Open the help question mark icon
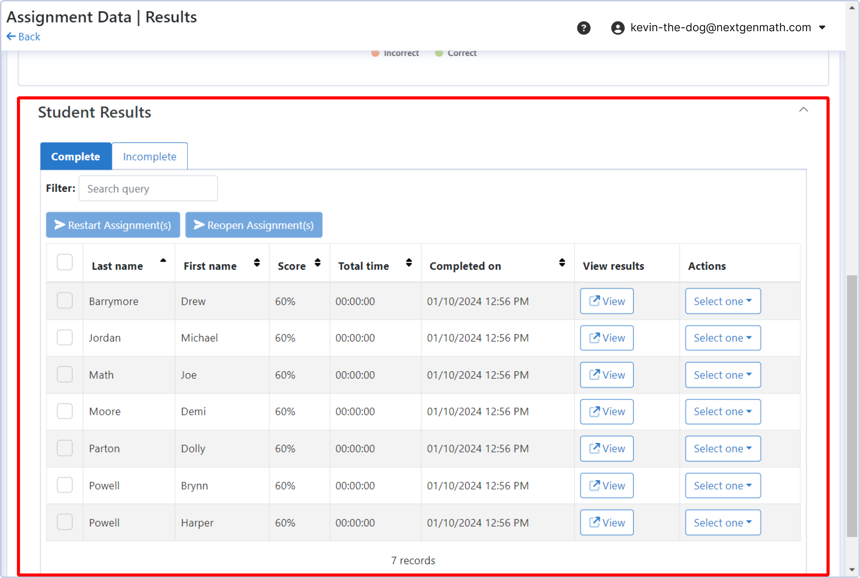 tap(583, 28)
